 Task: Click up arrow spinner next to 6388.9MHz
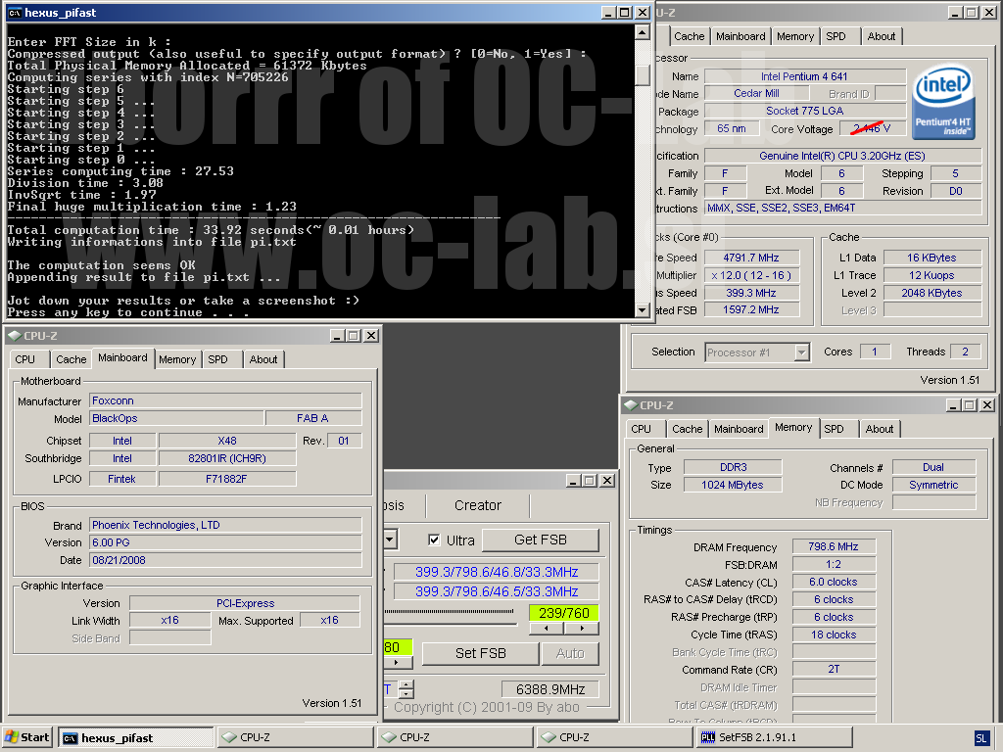coord(406,684)
